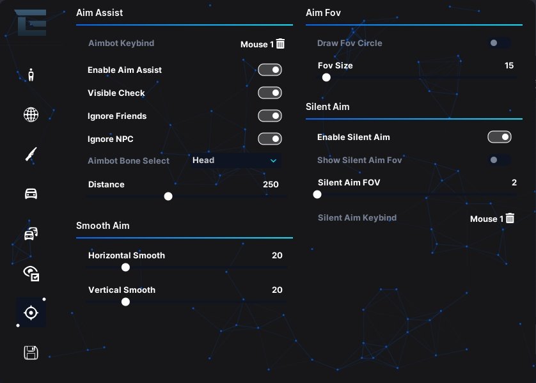Disable the Enable Silent Aim switch

500,137
